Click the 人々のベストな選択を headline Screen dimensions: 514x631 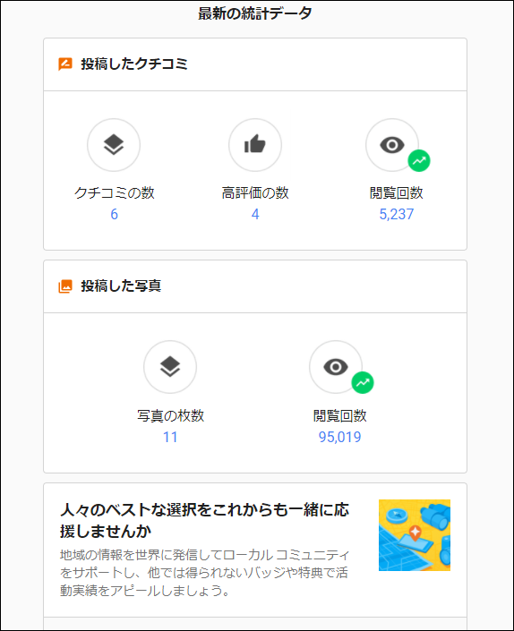(x=204, y=520)
